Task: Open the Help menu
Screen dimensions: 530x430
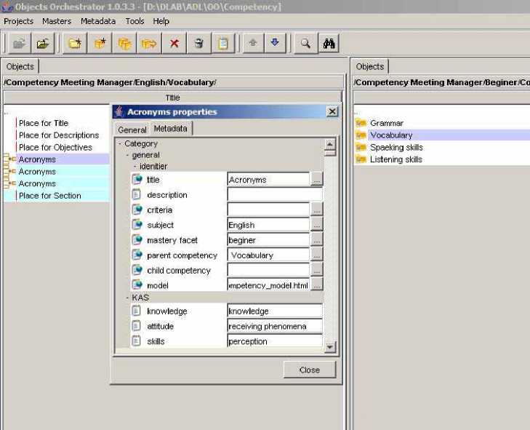Action: tap(161, 21)
